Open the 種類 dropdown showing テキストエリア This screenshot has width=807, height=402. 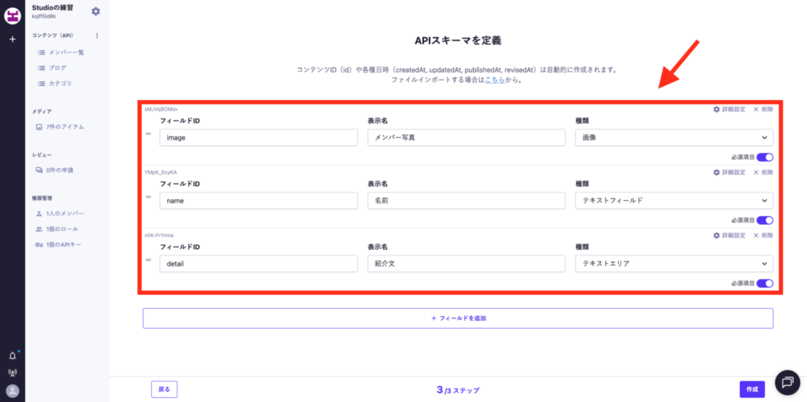(674, 263)
